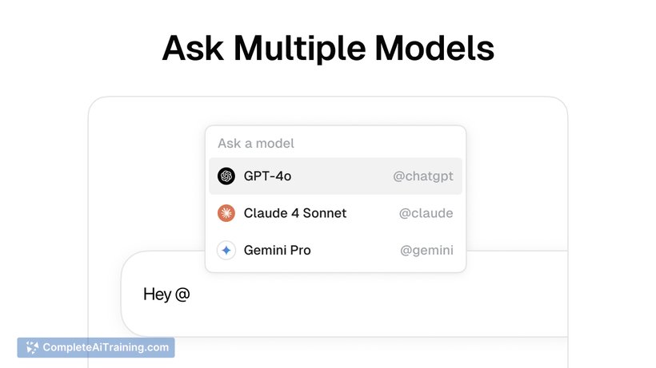
Task: Click the GPT-4o OpenAI logo icon
Action: (226, 176)
